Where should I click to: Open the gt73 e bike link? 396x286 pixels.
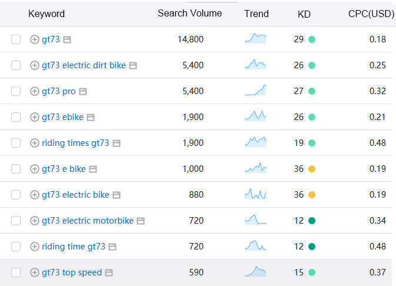(64, 169)
